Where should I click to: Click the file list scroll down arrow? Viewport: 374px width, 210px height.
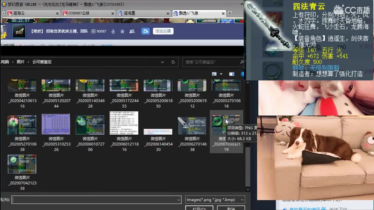(248, 190)
